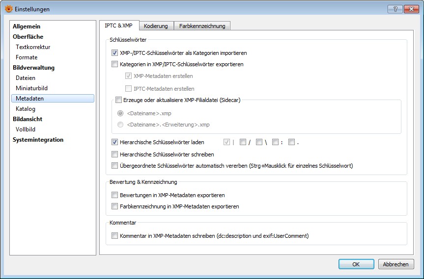Screen dimensions: 424x279
Task: Click the Kommentar group heading
Action: (123, 223)
